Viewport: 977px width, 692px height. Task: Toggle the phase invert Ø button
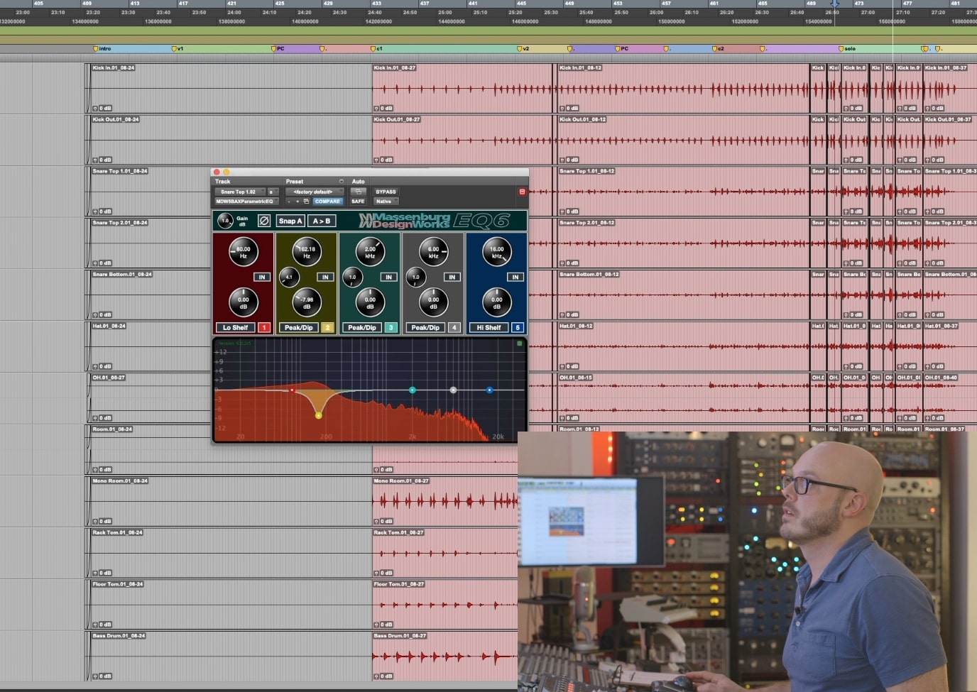(x=263, y=221)
